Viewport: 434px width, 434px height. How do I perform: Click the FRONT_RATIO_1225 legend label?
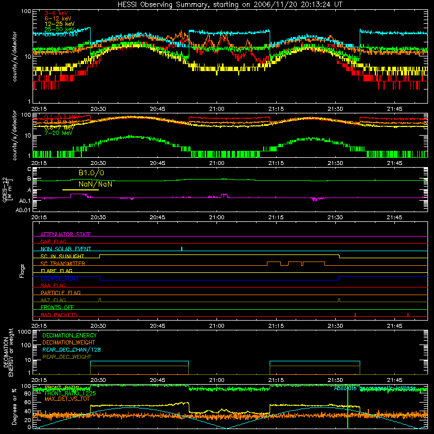click(x=70, y=393)
